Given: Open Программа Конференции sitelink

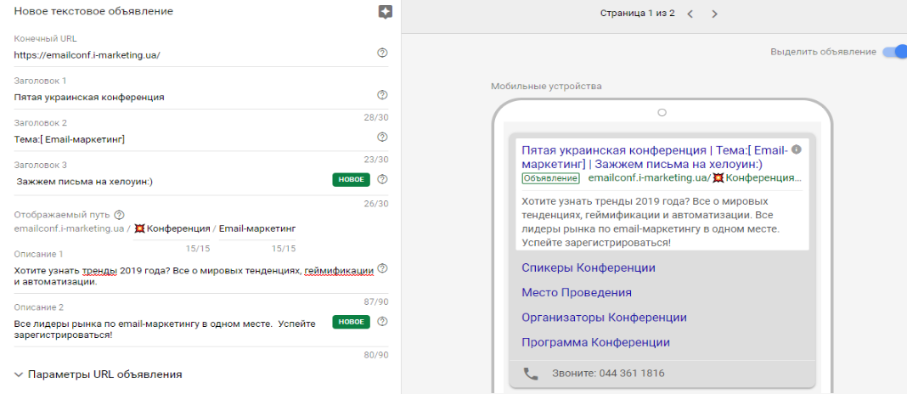Looking at the screenshot, I should click(x=596, y=342).
